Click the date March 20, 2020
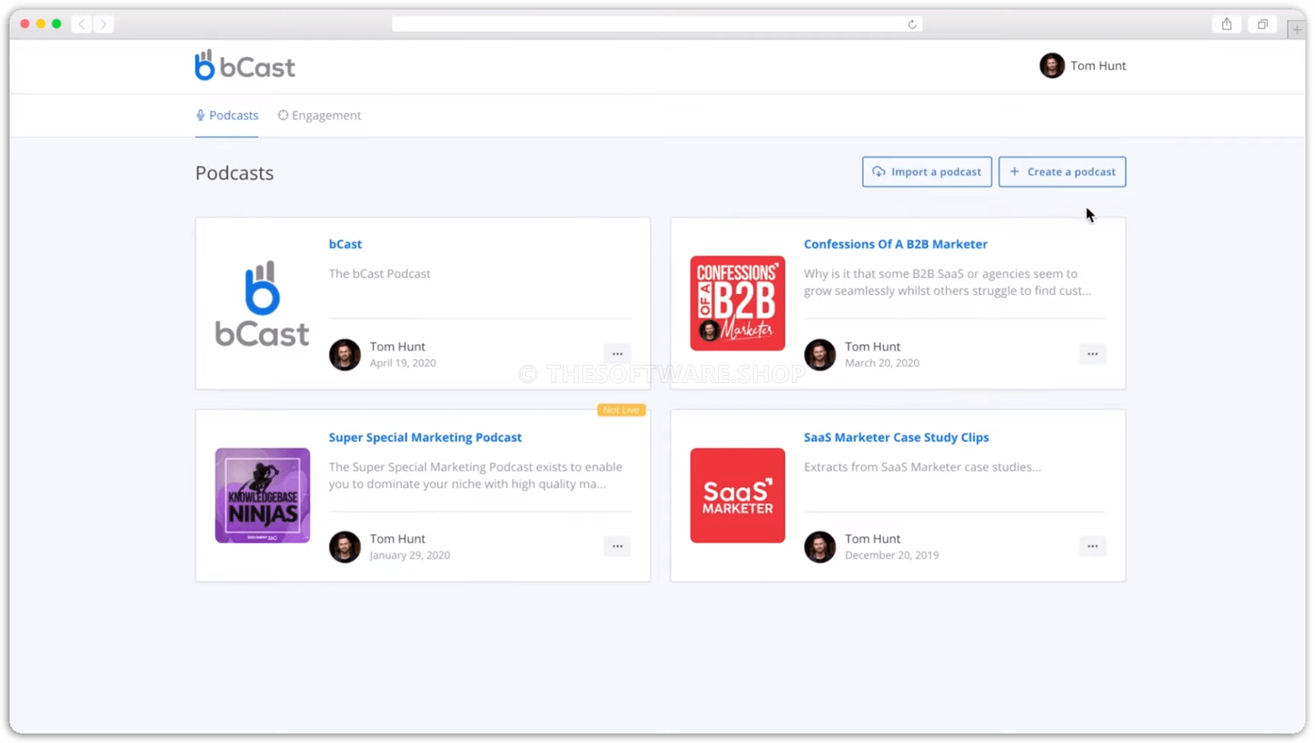Image resolution: width=1315 pixels, height=743 pixels. click(x=882, y=363)
